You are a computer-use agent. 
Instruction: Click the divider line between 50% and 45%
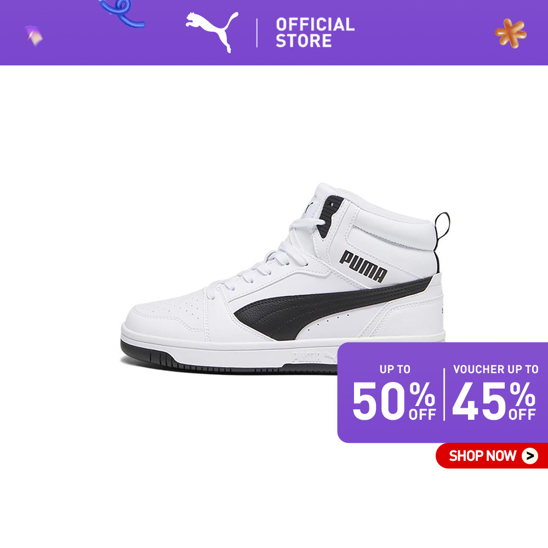click(444, 394)
